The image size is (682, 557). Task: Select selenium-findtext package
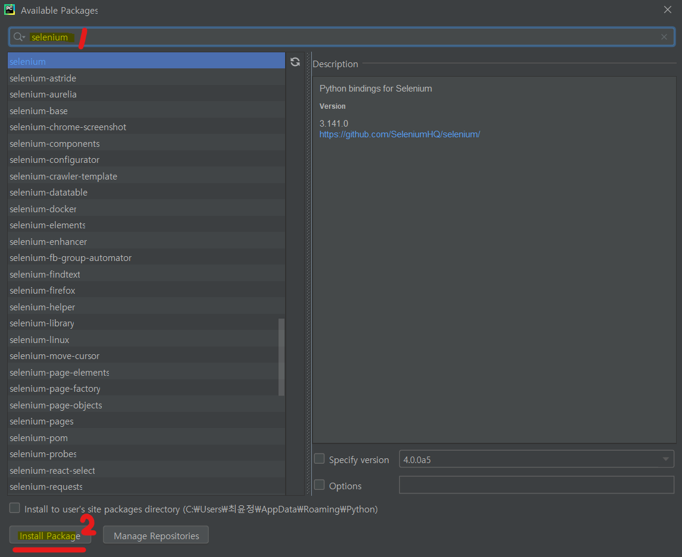click(x=146, y=274)
